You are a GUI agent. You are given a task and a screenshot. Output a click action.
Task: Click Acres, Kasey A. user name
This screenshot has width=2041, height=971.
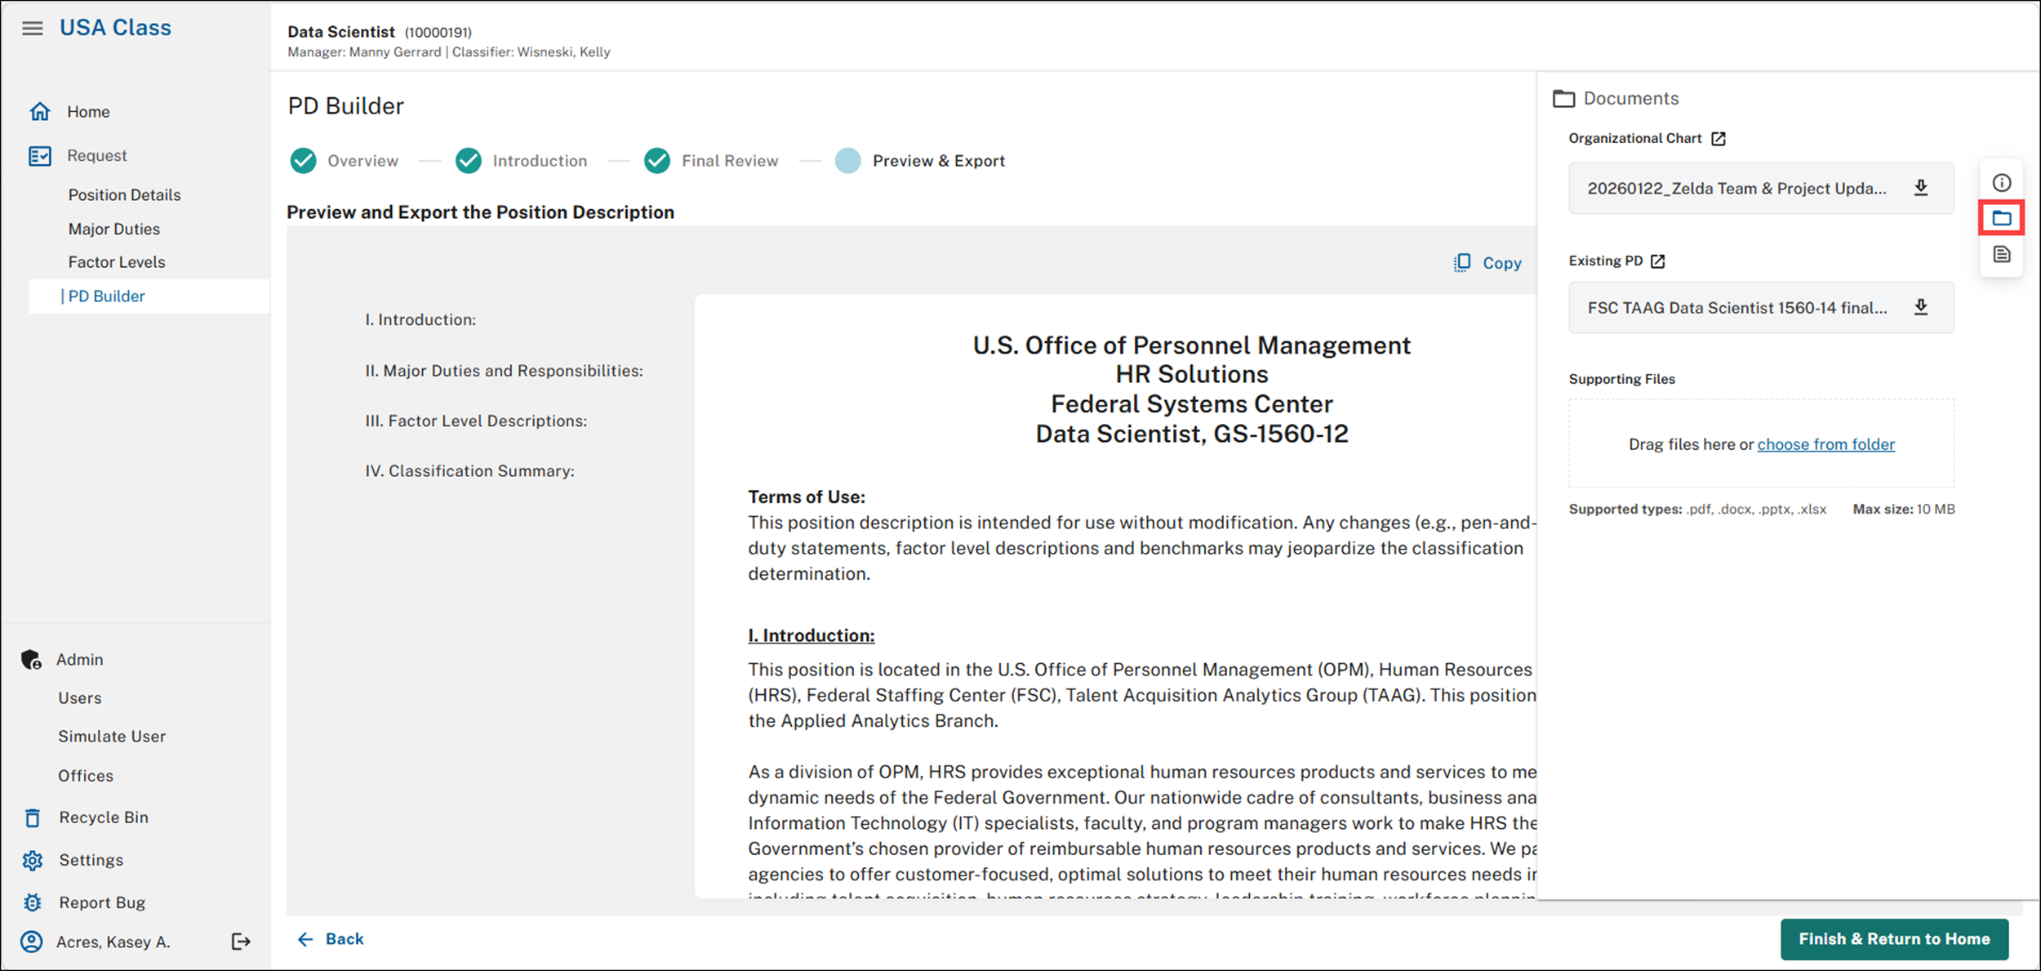[x=113, y=942]
